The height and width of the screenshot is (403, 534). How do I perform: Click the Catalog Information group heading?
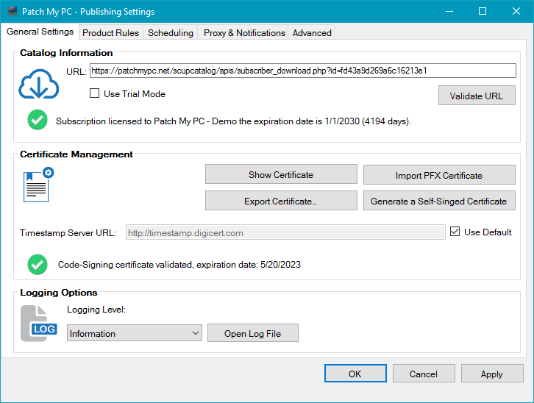click(x=66, y=53)
